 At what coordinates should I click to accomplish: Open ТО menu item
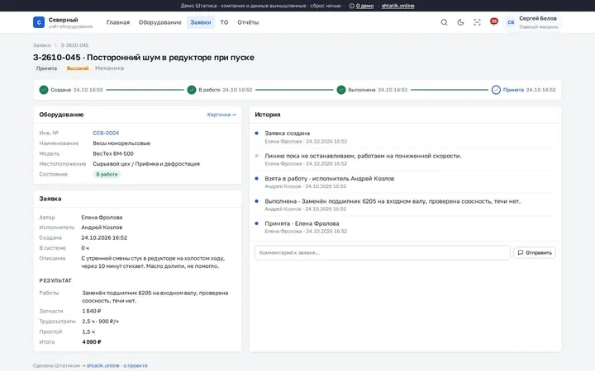click(x=224, y=22)
